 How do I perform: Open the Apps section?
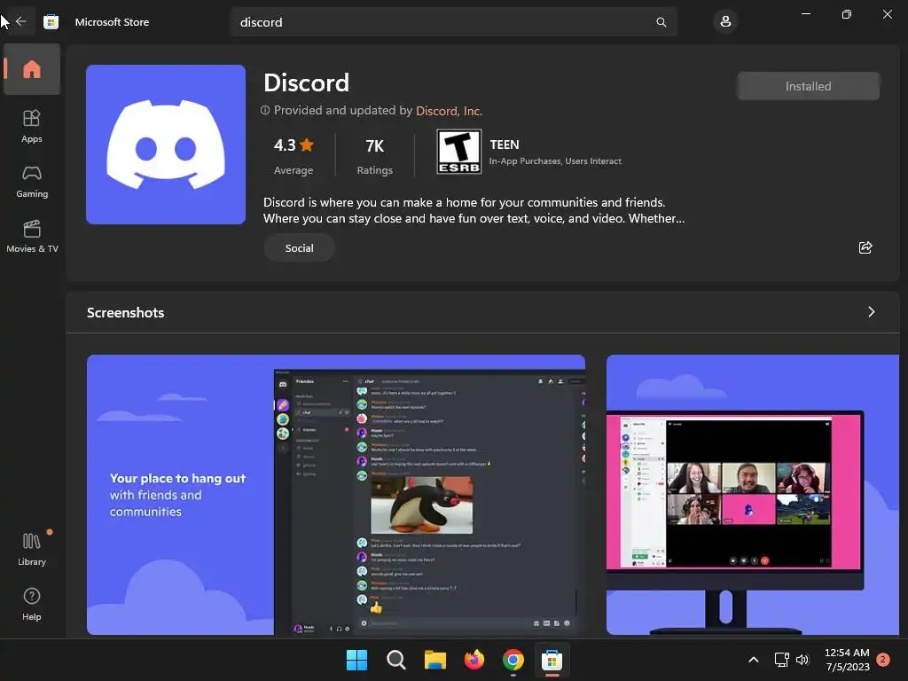pos(32,126)
